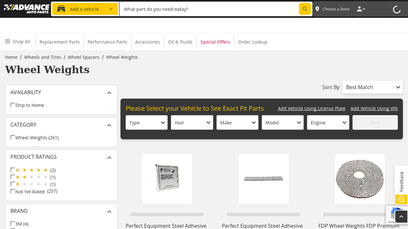Click the Feedback tab chat icon
This screenshot has width=408, height=229.
coord(401,199)
